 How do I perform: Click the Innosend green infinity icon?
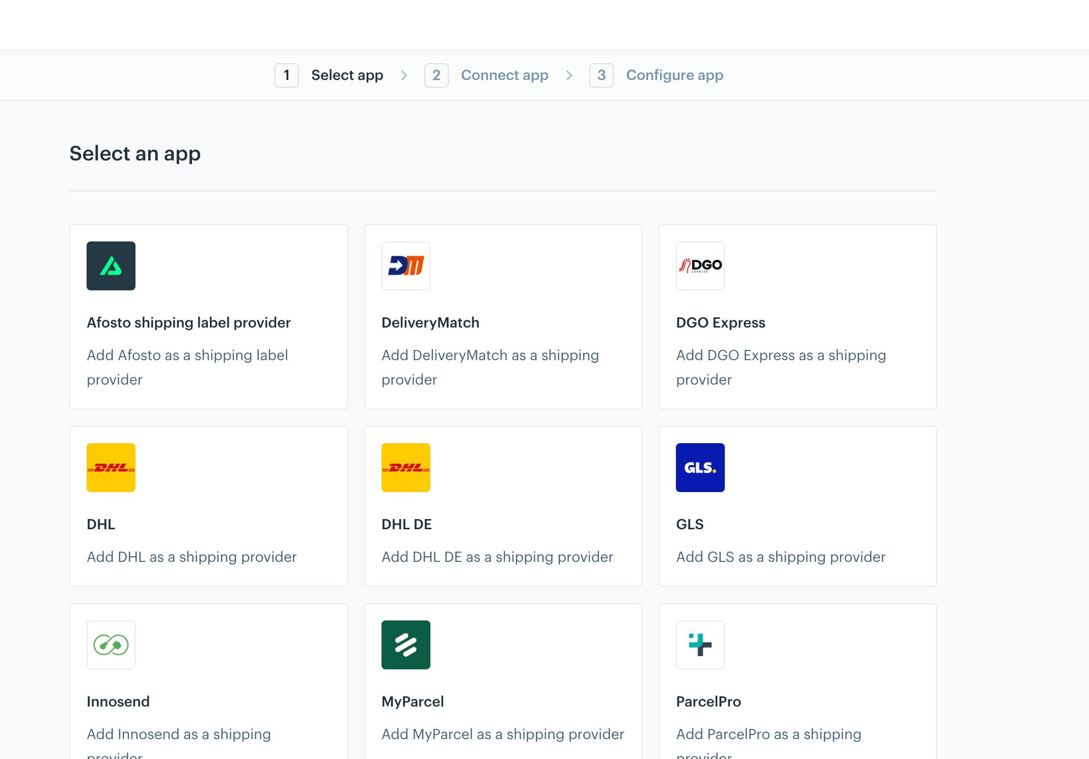click(x=111, y=645)
